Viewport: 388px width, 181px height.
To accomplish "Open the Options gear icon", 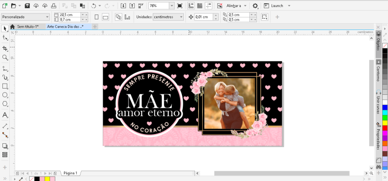I will 255,5.
